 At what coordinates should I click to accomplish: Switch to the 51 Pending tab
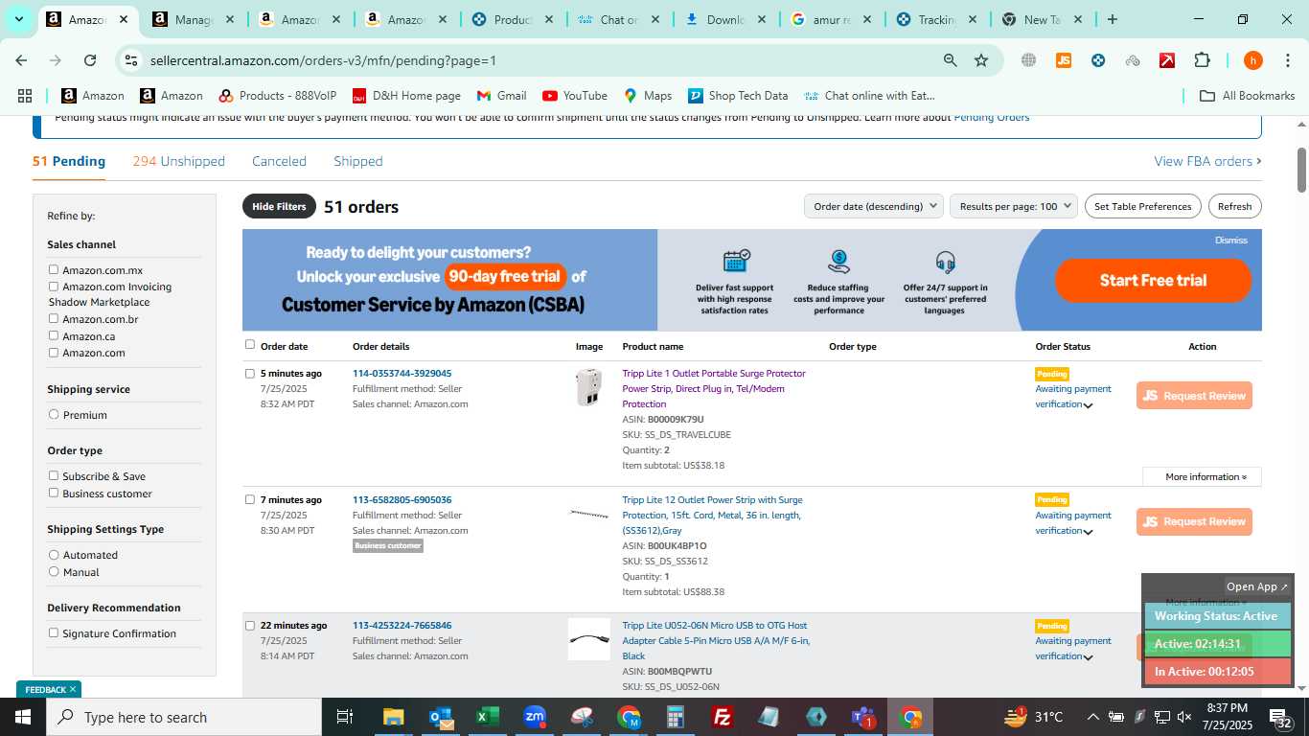[69, 161]
